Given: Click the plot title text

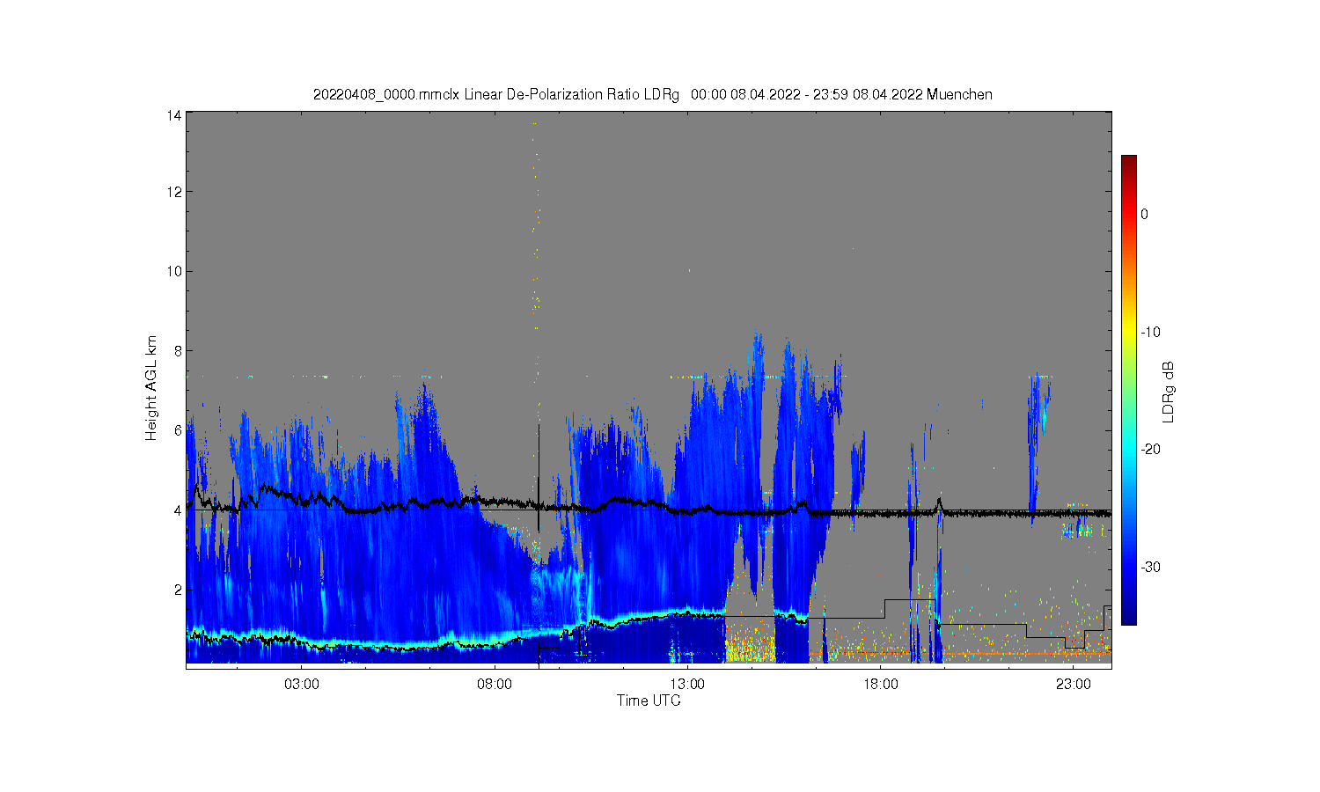Looking at the screenshot, I should tap(652, 94).
